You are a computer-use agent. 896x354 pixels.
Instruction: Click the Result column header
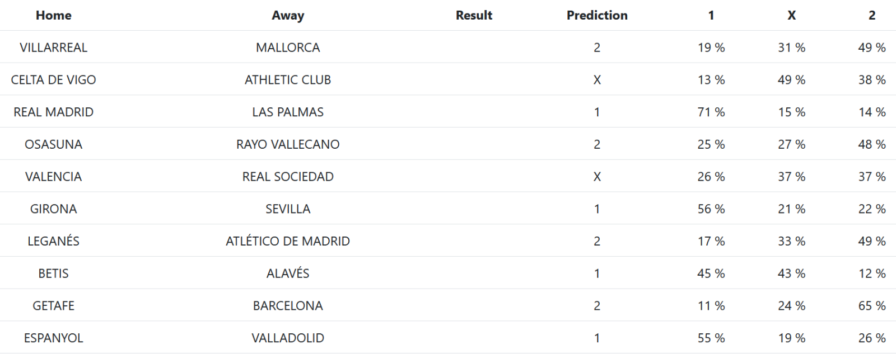click(474, 15)
